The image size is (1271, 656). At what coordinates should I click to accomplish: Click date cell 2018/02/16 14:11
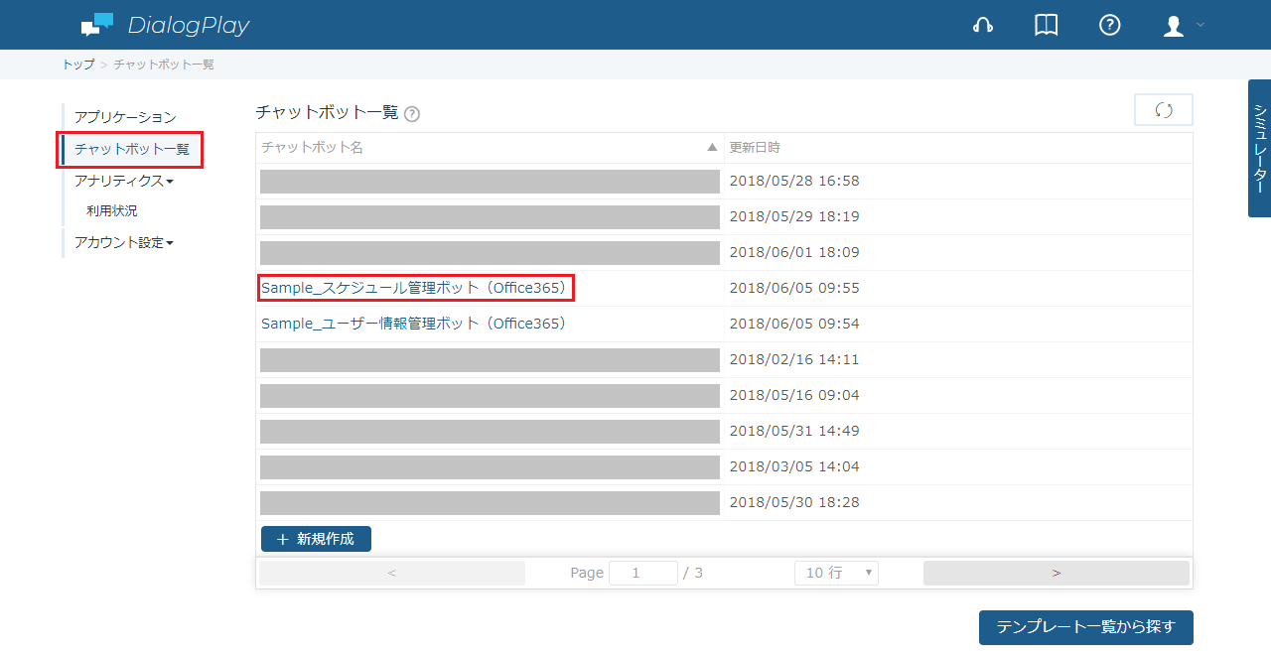(794, 359)
